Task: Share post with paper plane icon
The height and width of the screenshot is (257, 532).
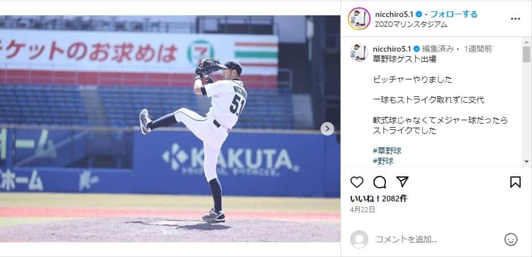Action: coord(402,182)
